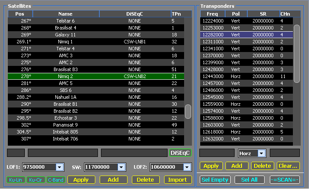Open the Horz polarization dropdown
309x189 pixels.
click(262, 153)
